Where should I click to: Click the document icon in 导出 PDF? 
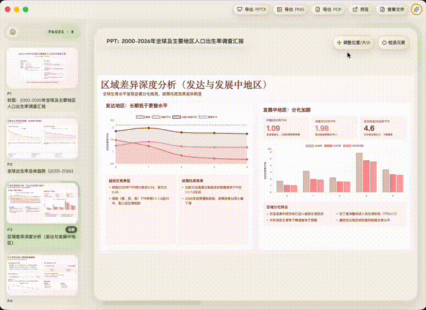click(x=317, y=10)
